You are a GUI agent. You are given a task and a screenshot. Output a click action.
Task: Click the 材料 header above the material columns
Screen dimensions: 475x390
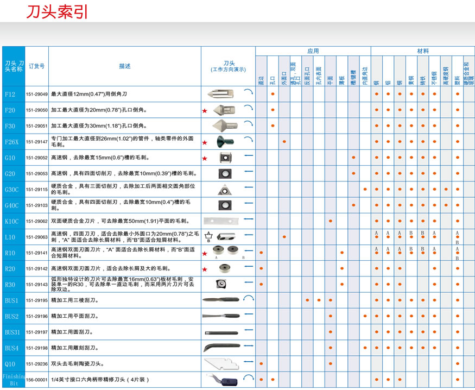[422, 51]
